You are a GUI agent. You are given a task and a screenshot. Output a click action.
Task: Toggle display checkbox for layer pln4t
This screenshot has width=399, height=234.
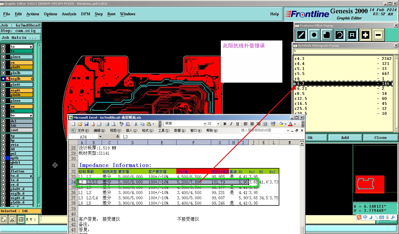click(x=3, y=85)
